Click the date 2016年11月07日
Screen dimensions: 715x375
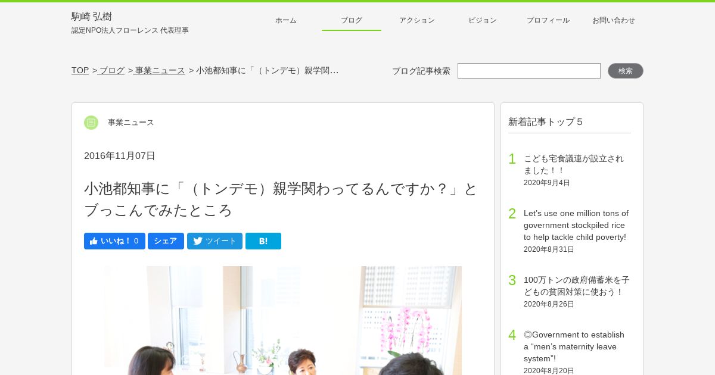[x=120, y=156]
